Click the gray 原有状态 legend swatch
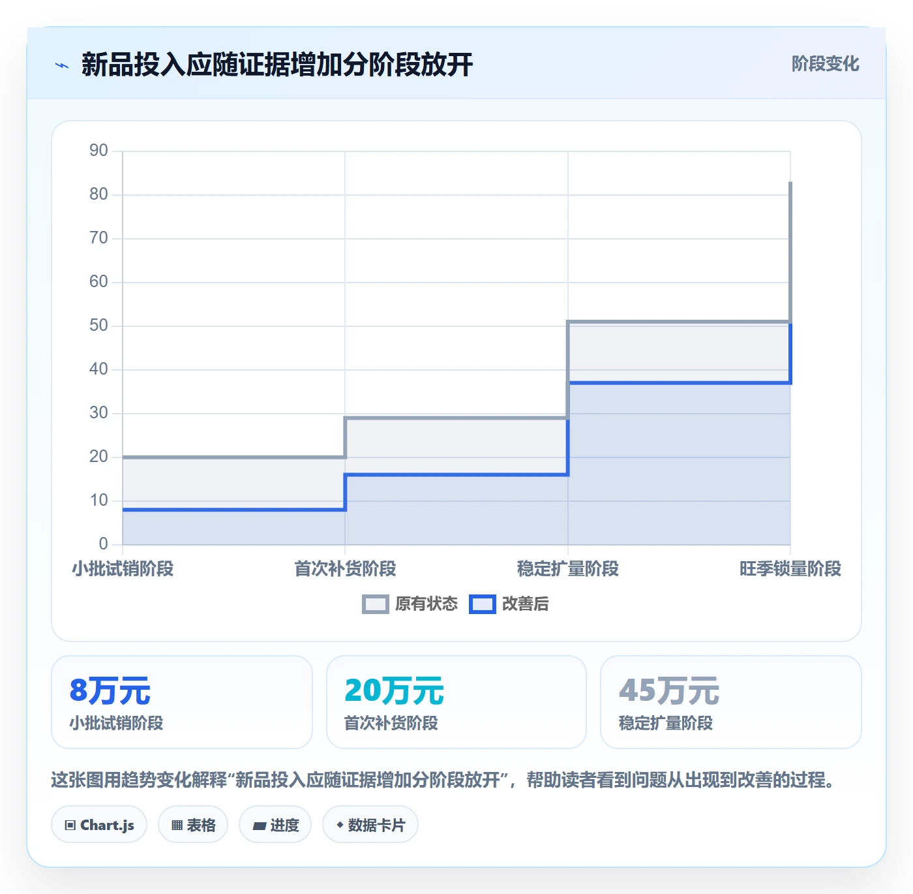913x894 pixels. coord(375,604)
